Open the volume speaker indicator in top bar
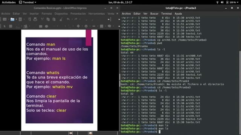 point(222,2)
